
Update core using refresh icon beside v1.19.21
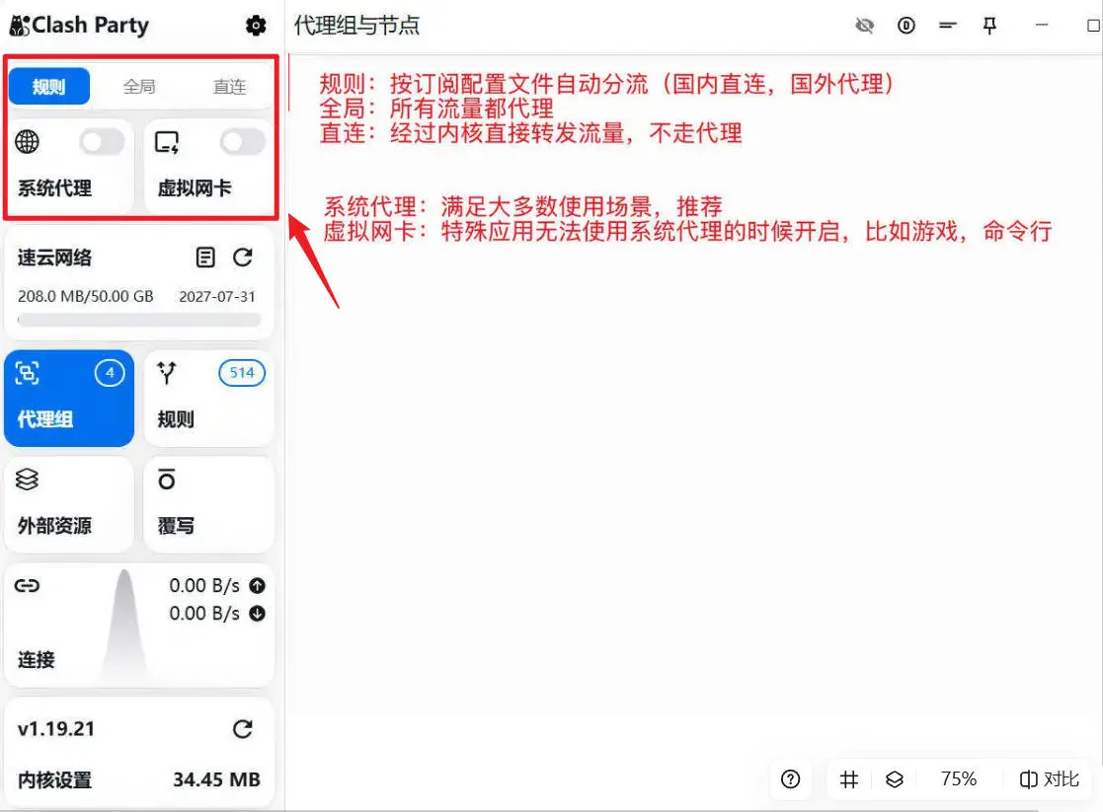243,728
